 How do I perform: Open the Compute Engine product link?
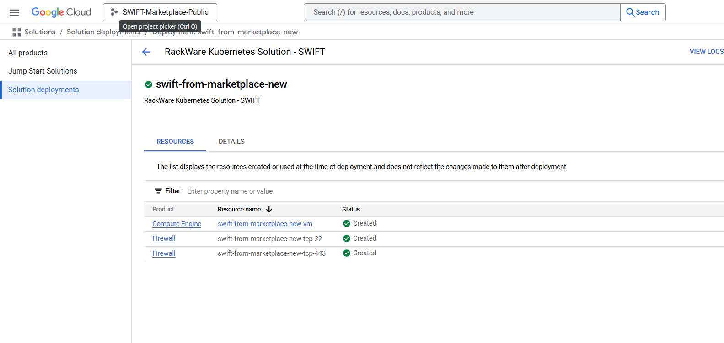[177, 224]
